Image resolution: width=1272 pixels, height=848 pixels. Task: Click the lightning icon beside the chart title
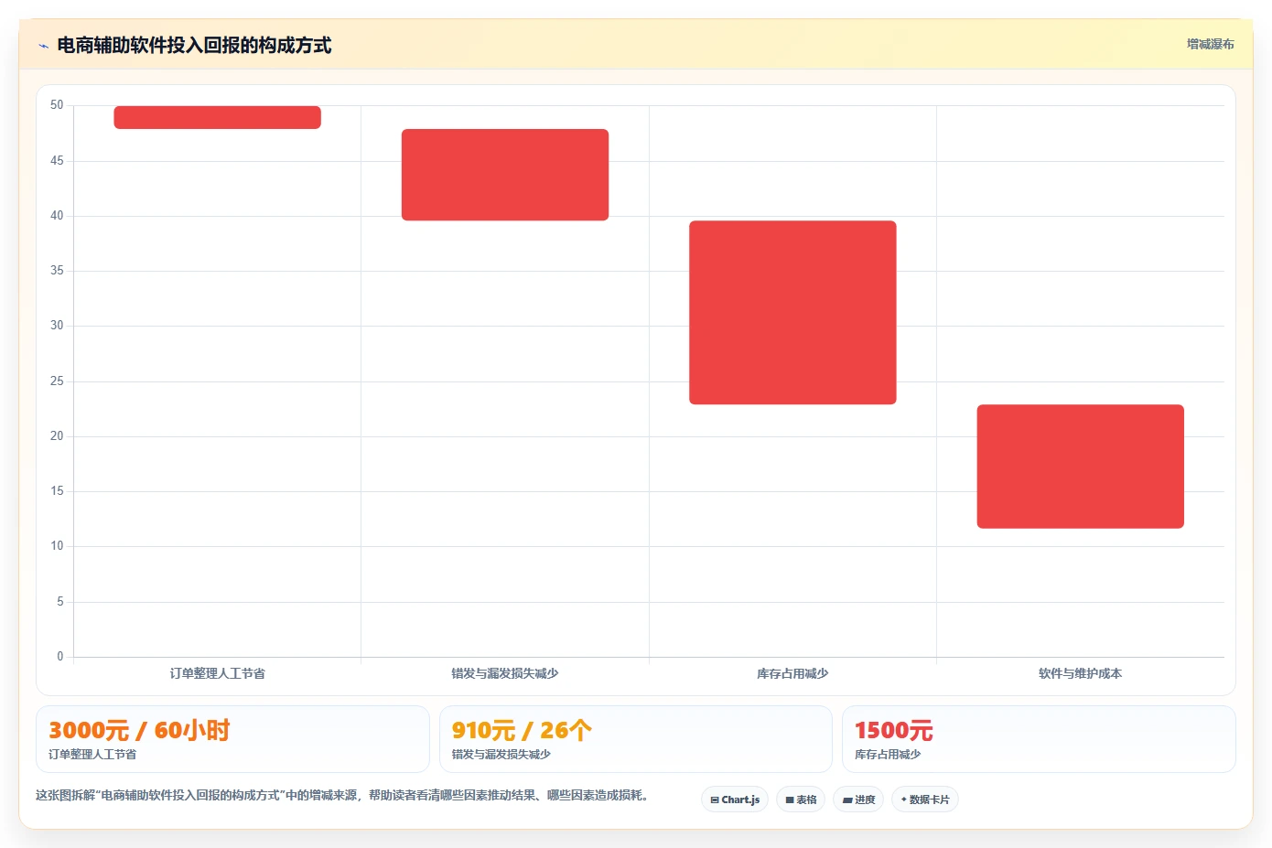[x=43, y=46]
